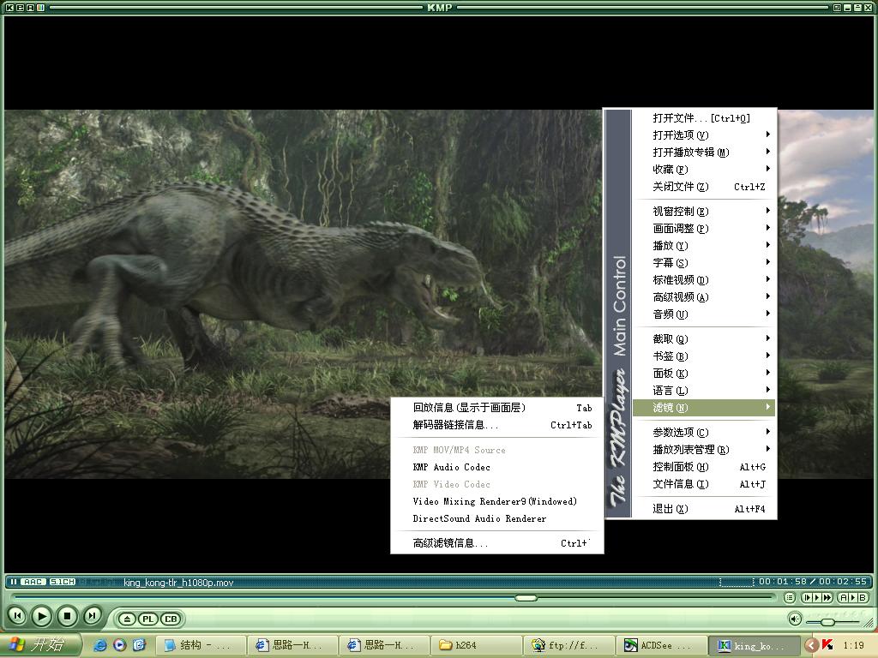Viewport: 878px width, 658px height.
Task: Open the playlist with the PL button
Action: pyautogui.click(x=148, y=619)
